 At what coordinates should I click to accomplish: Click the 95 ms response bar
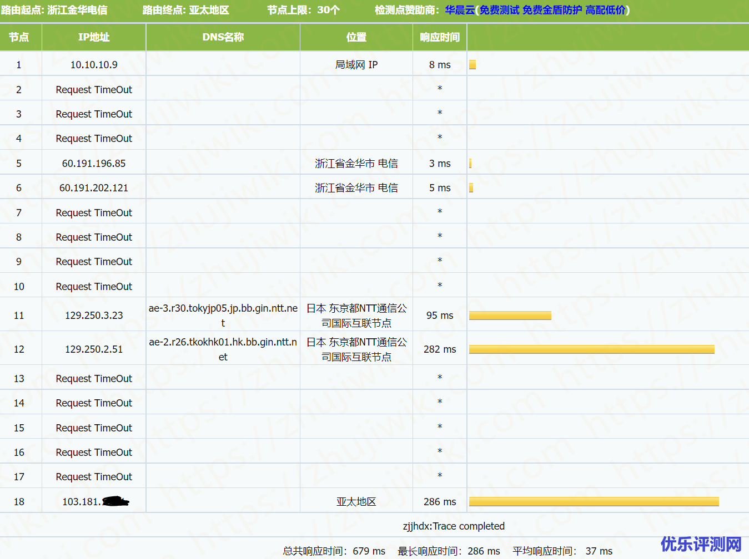510,316
